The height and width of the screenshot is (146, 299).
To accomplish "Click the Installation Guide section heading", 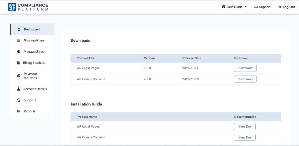I will click(86, 104).
